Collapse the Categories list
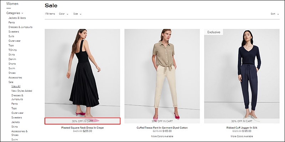Image resolution: width=285 pixels, height=142 pixels. (x=15, y=13)
